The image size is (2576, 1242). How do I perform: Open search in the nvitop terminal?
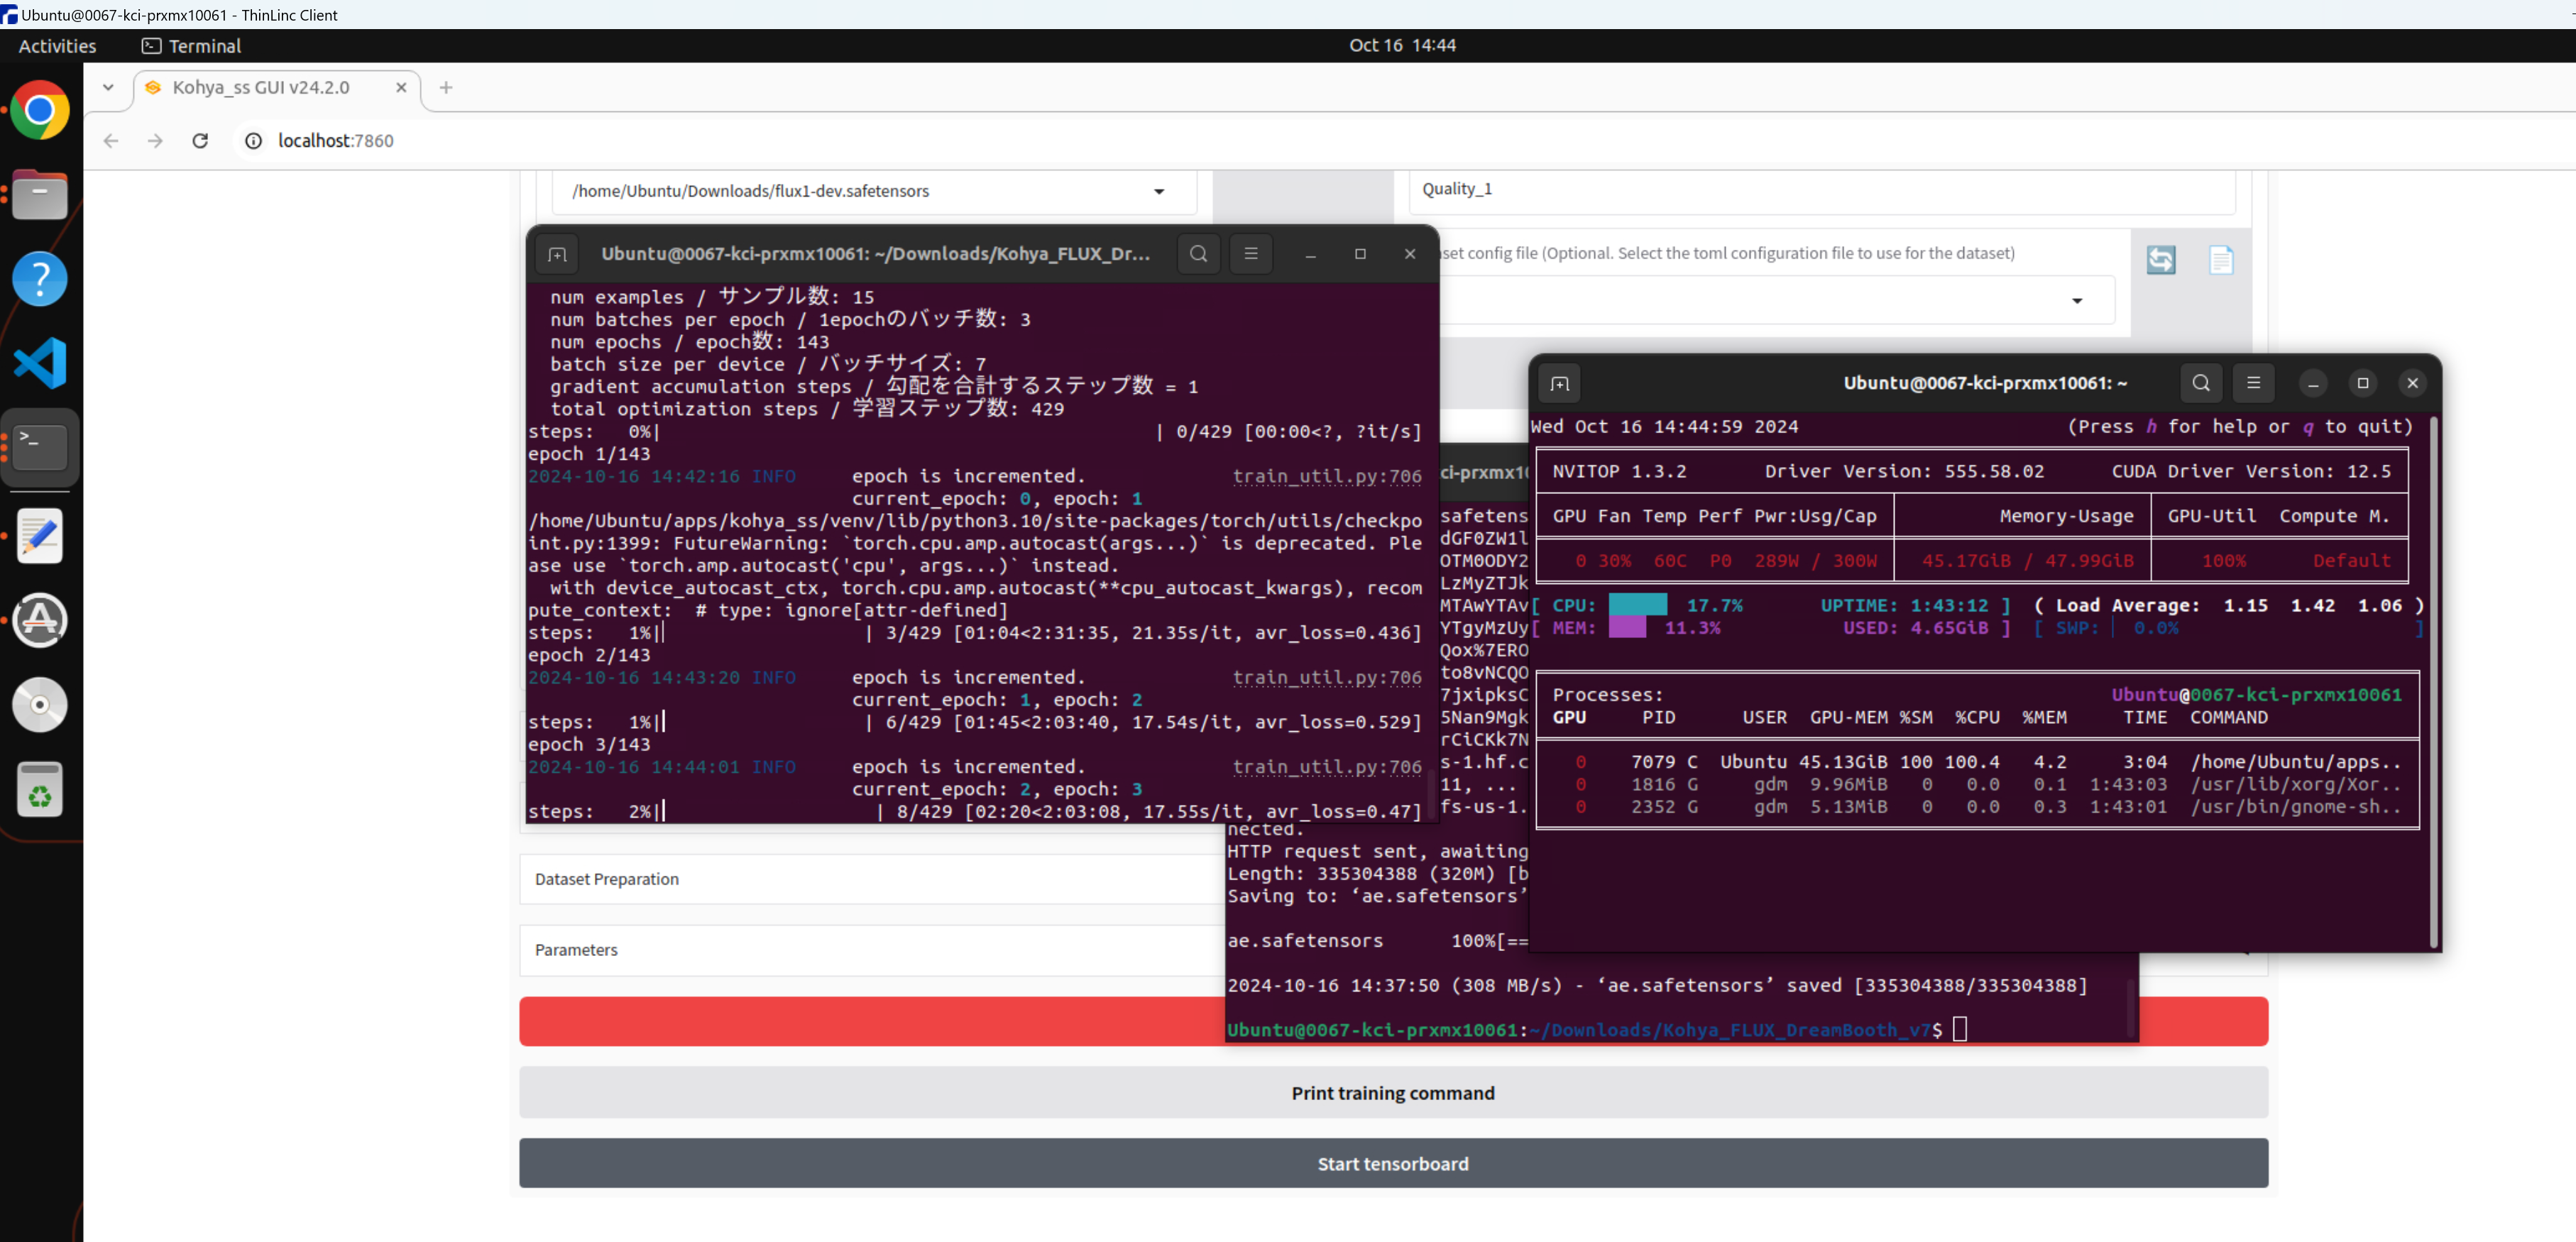point(2201,383)
